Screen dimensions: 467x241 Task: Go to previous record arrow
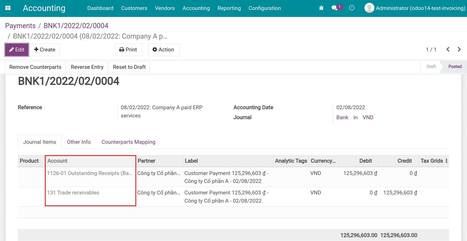tap(448, 49)
